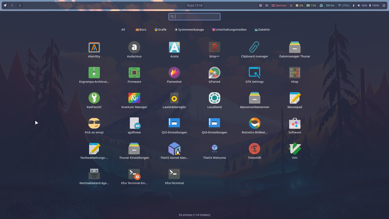Open Wi-Fi network indicator (75%)
Viewport: 389px width, 219px height.
click(343, 5)
